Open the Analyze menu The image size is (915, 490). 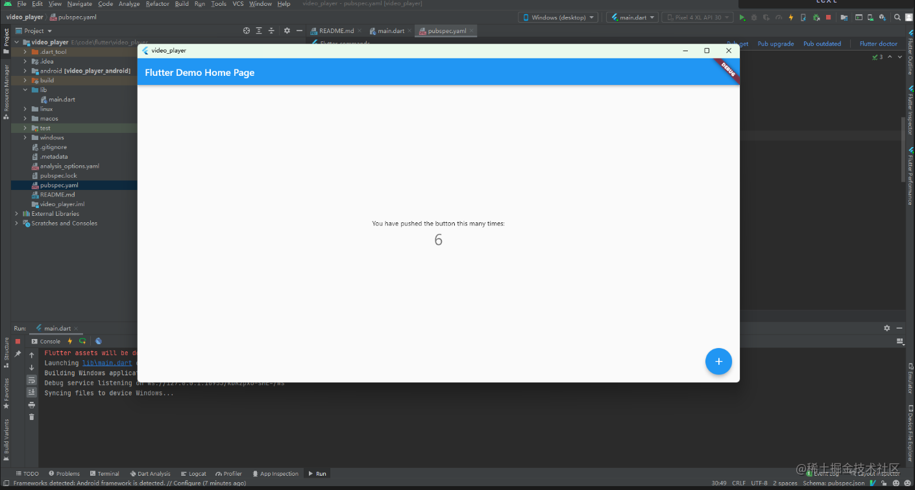click(129, 3)
